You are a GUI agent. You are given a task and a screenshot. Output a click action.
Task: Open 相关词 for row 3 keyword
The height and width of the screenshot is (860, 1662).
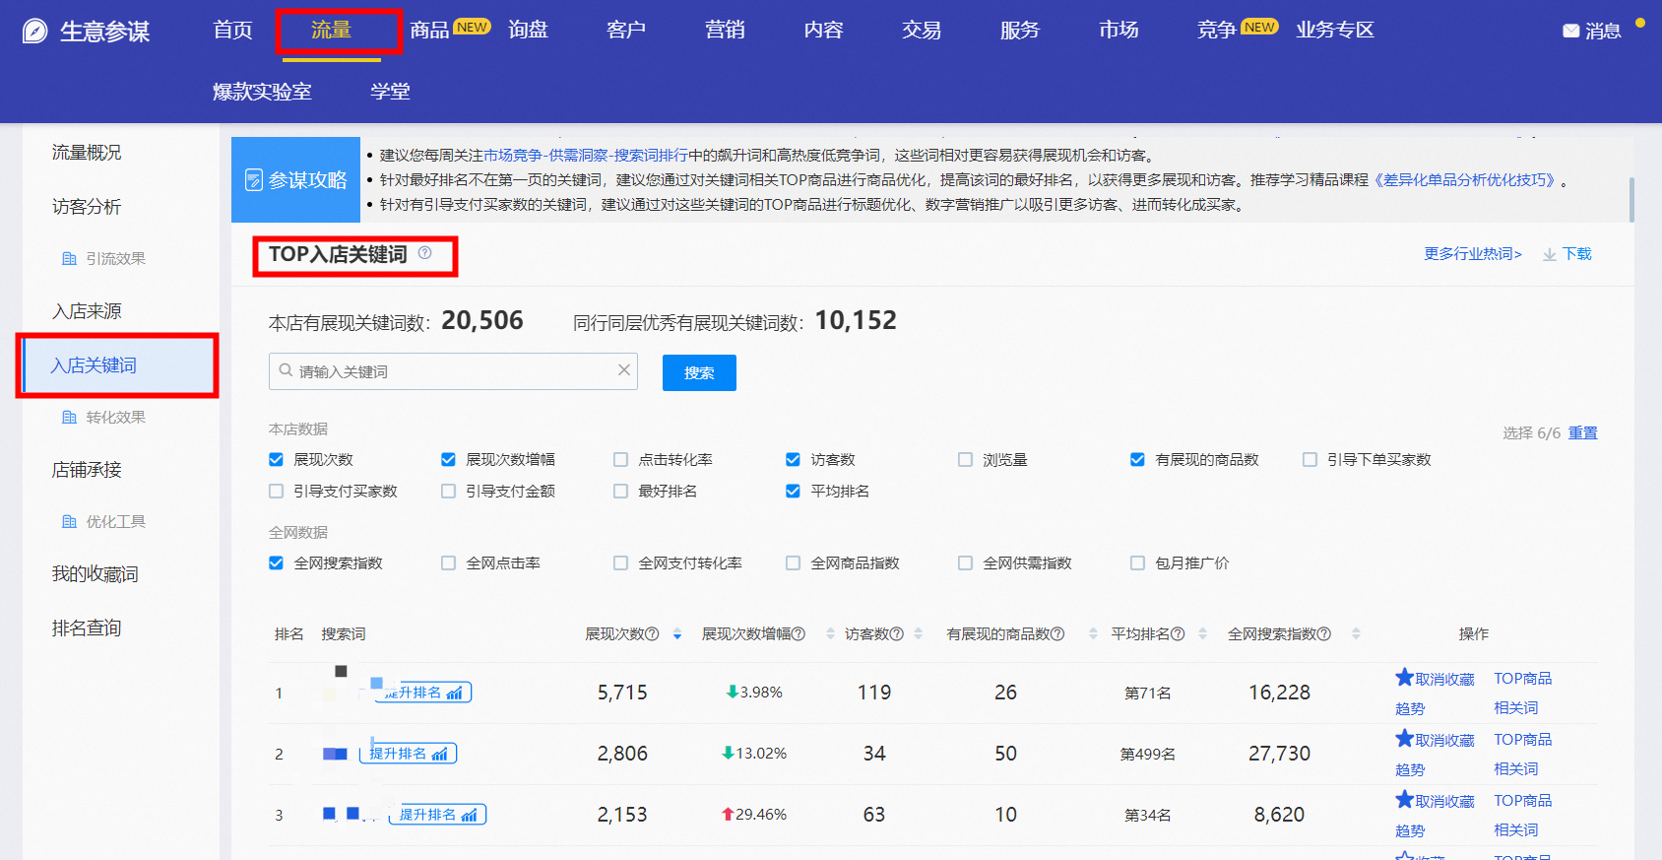point(1516,829)
